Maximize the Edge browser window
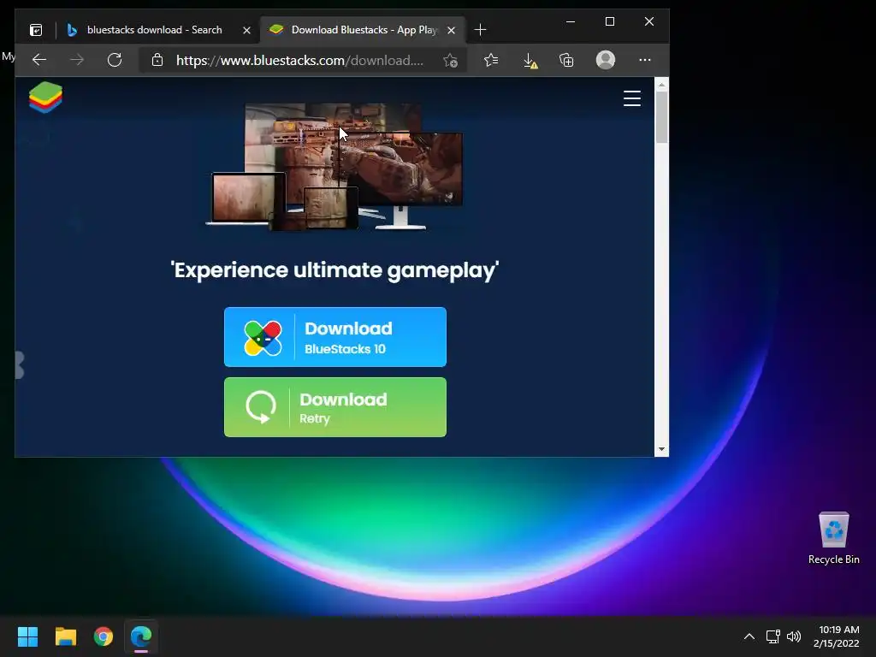Viewport: 876px width, 657px height. pos(609,21)
